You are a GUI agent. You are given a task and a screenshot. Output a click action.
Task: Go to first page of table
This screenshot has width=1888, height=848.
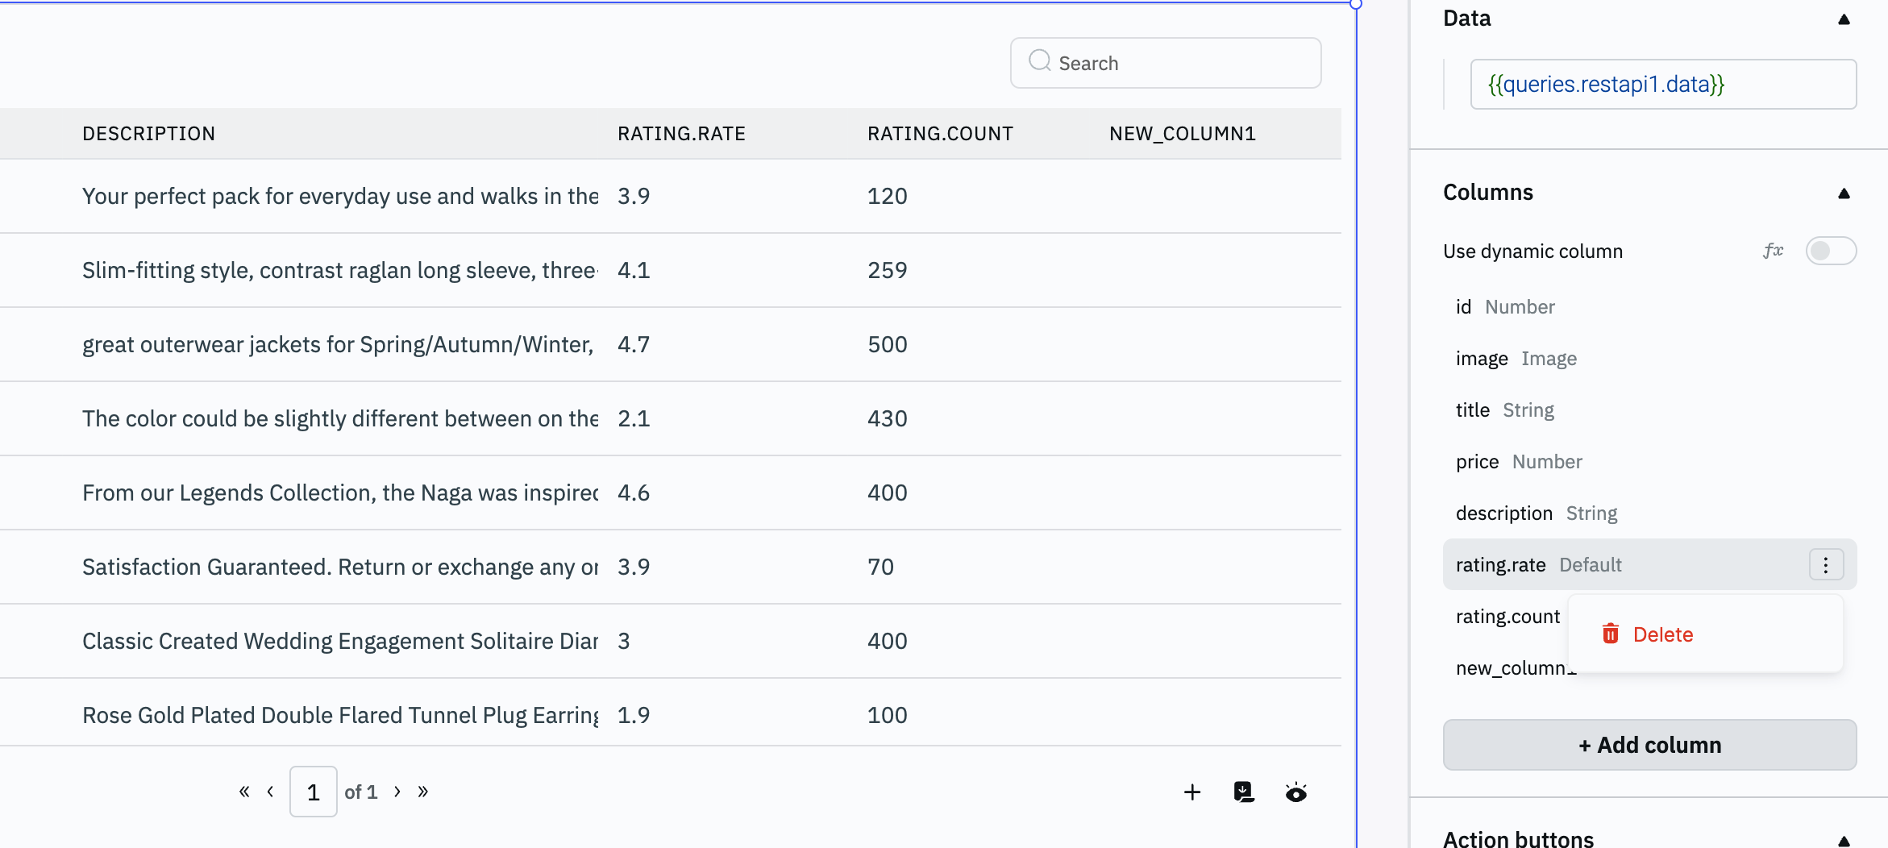pyautogui.click(x=243, y=792)
